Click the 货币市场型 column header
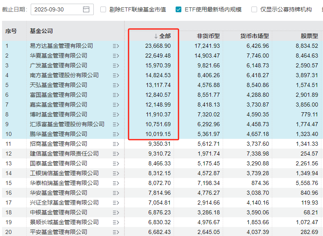 click(254, 36)
